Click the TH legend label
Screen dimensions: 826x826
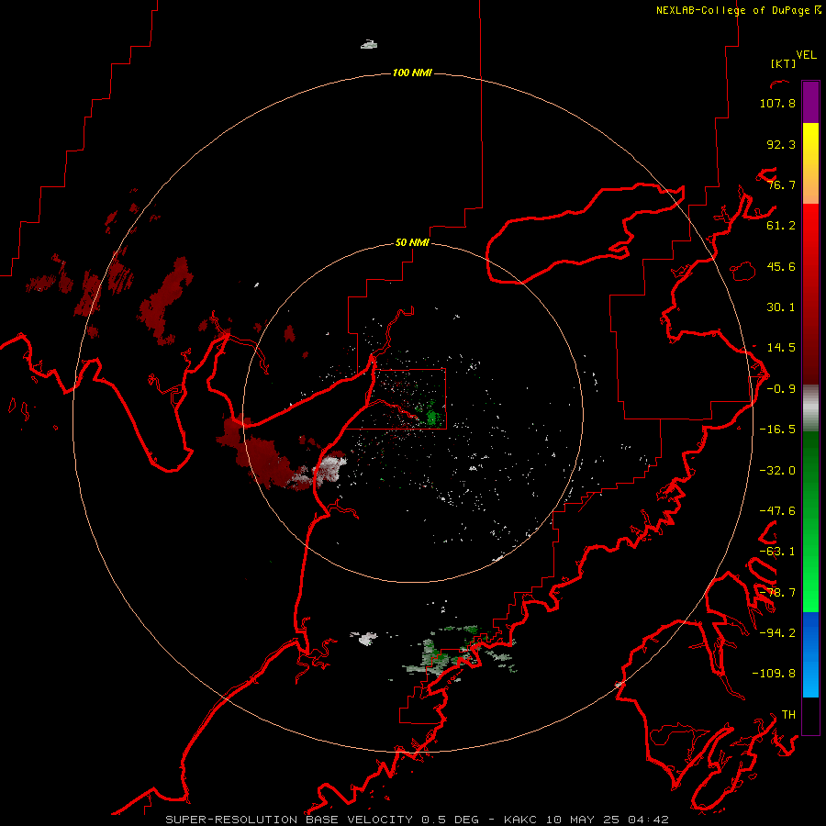click(788, 714)
